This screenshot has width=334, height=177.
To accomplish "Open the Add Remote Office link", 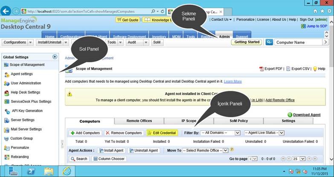I will pos(280,100).
